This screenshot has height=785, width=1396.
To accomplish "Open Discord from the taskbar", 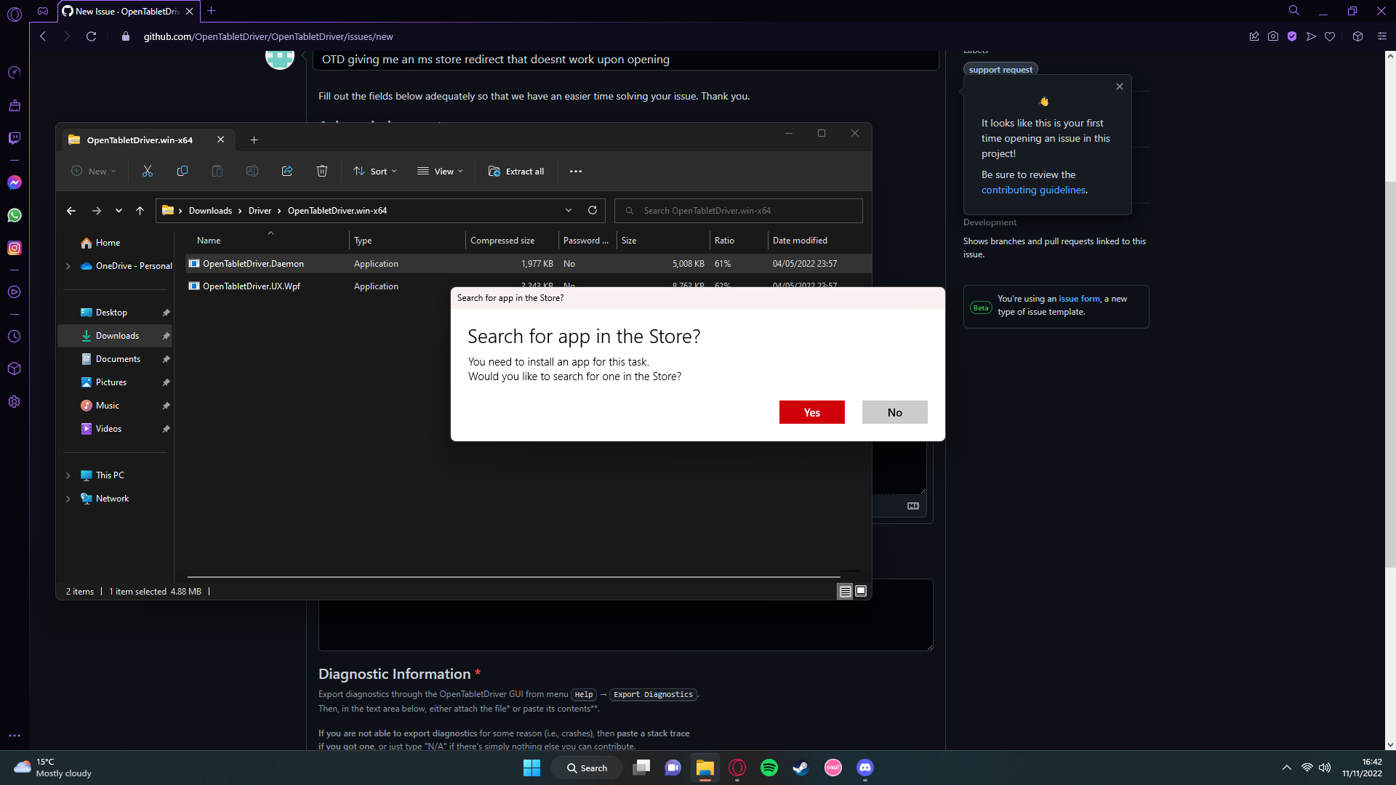I will click(x=865, y=768).
